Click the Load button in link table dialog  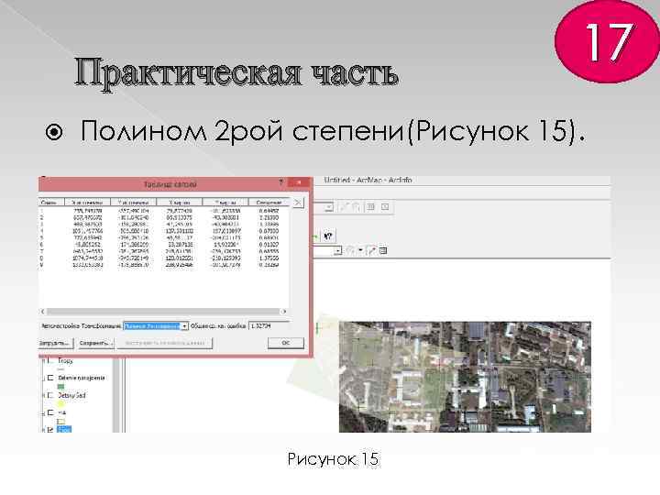55,343
